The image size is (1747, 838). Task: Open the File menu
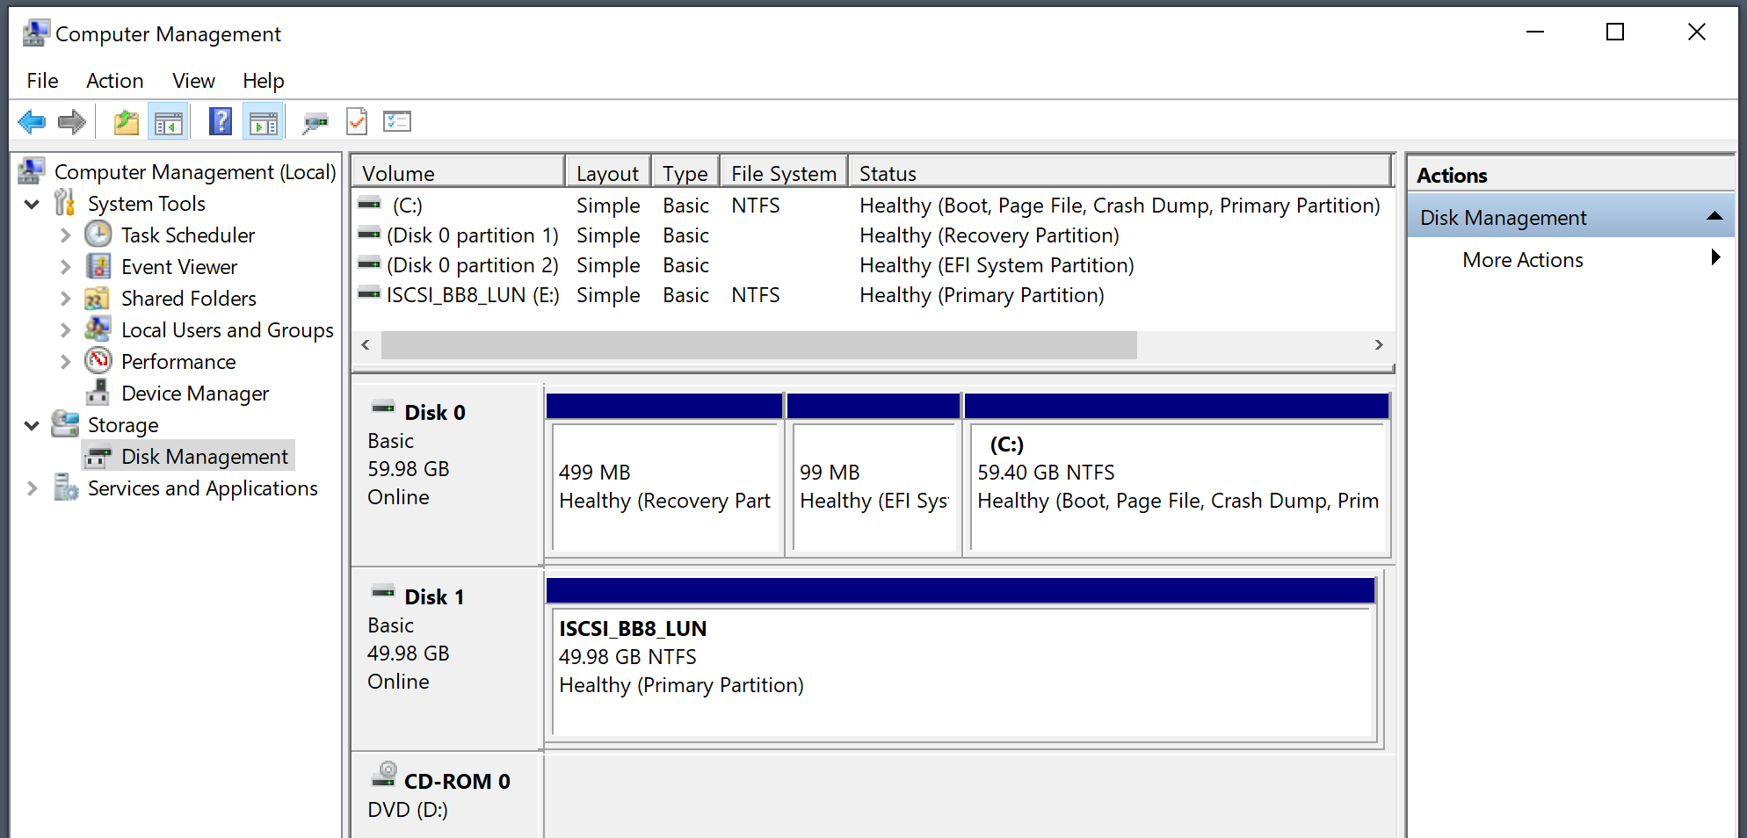pos(42,81)
